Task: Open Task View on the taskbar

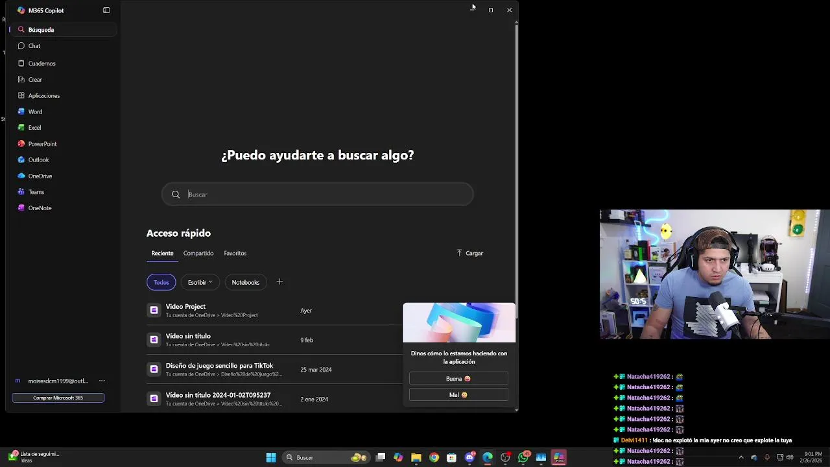Action: 381,458
